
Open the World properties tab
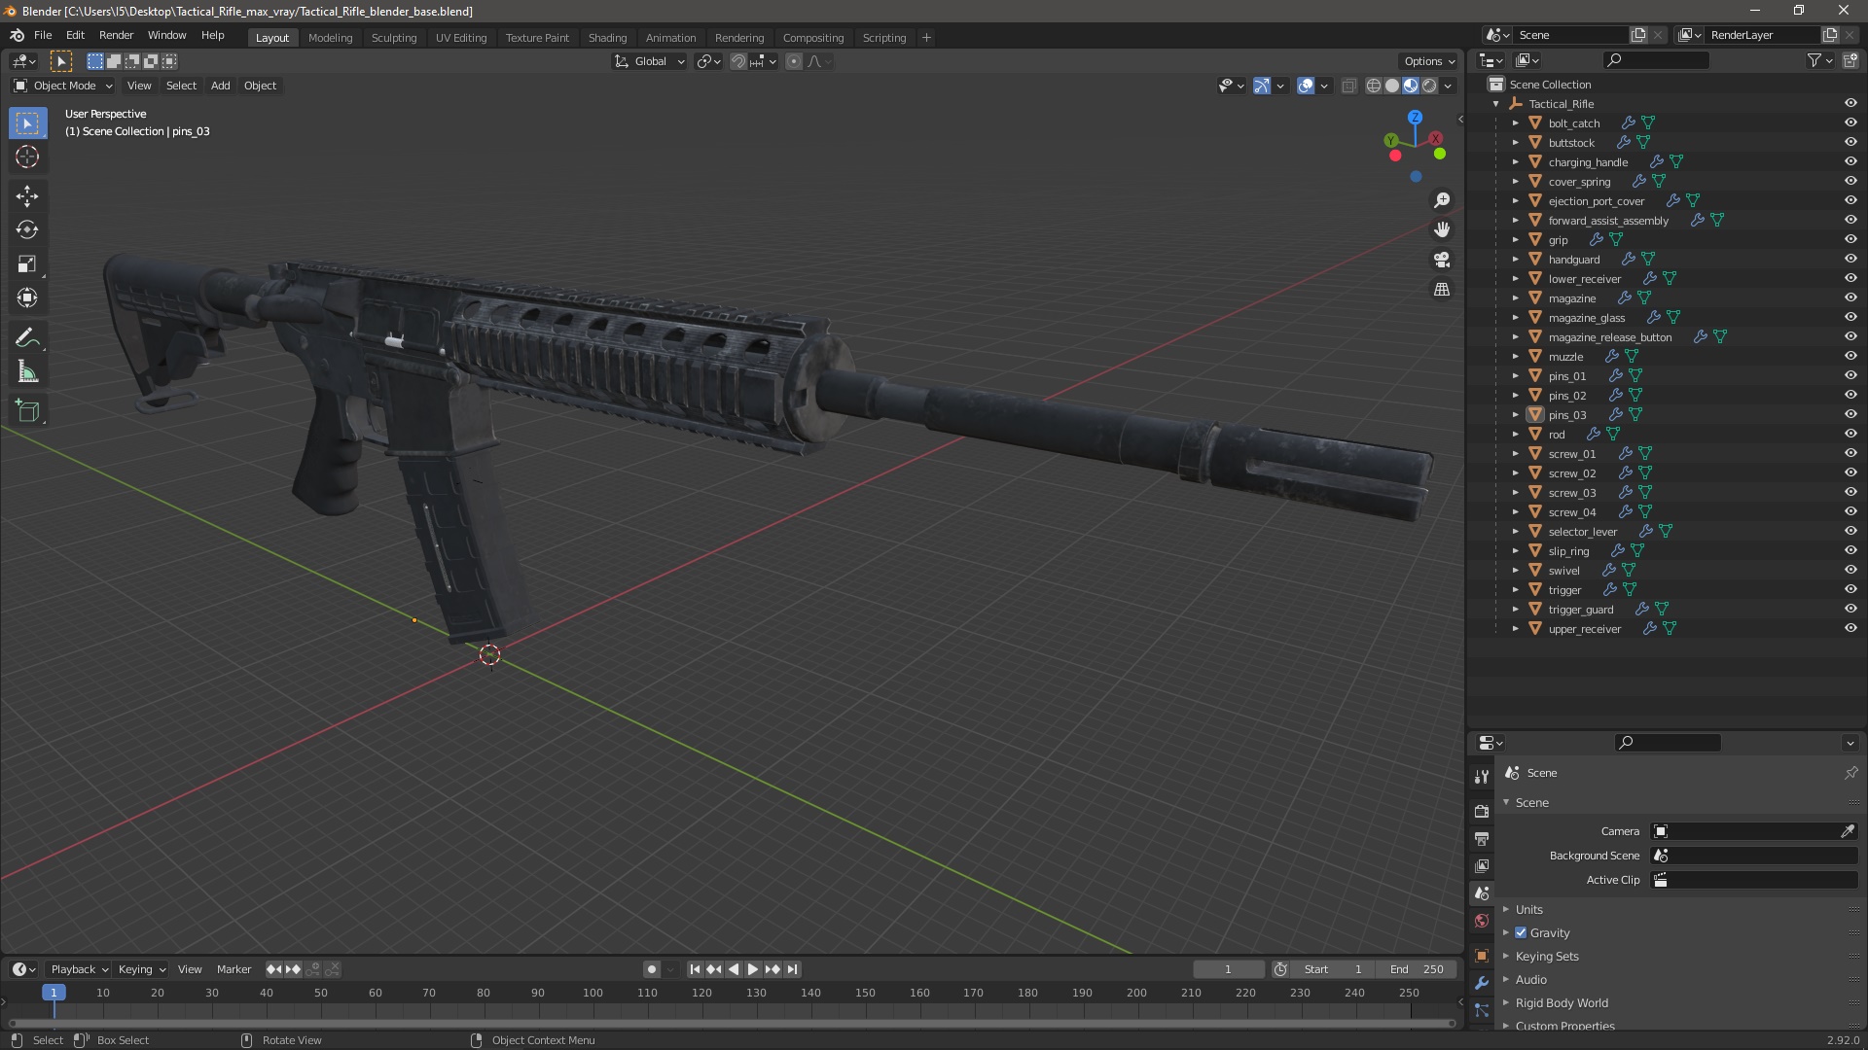click(x=1482, y=921)
